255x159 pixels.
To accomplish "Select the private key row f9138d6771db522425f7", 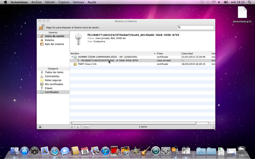I will tap(142, 61).
